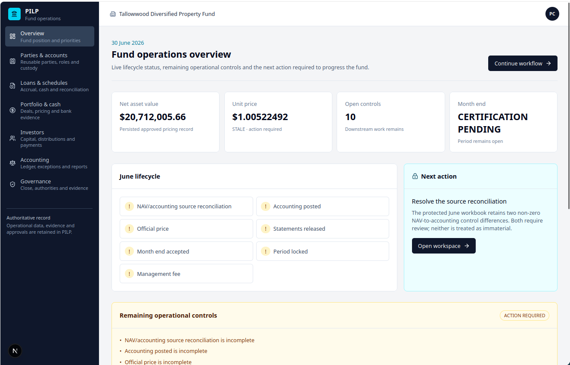This screenshot has width=570, height=365.
Task: Click 'Official price is incomplete' bullet
Action: [x=158, y=362]
